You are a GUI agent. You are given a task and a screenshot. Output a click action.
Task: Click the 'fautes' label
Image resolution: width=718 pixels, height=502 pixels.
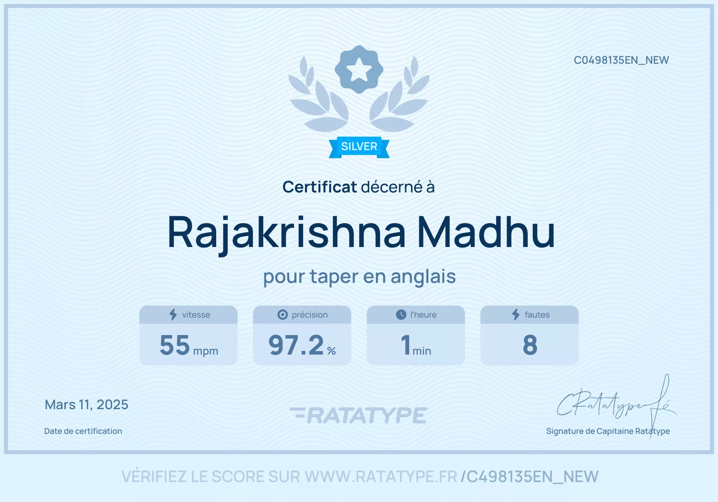[x=537, y=315]
